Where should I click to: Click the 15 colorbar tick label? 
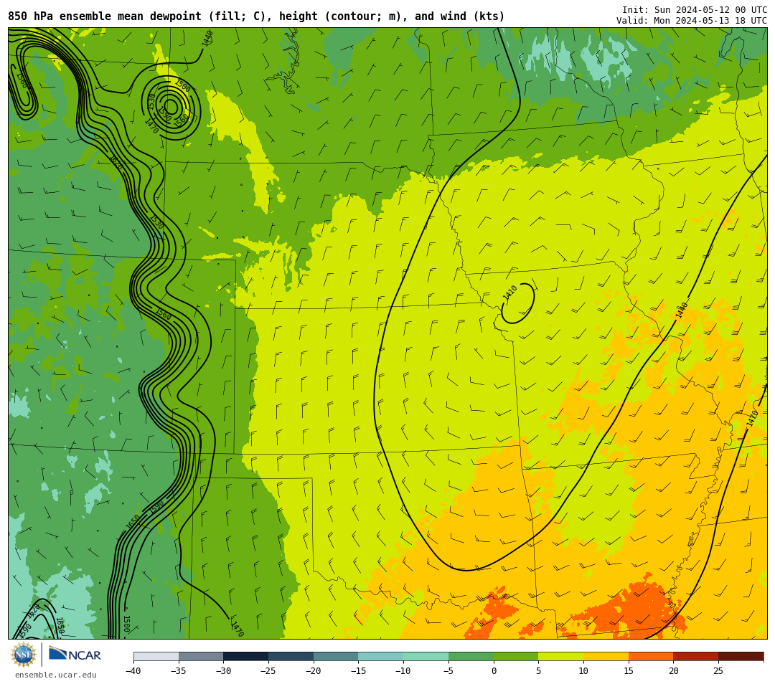(x=628, y=670)
